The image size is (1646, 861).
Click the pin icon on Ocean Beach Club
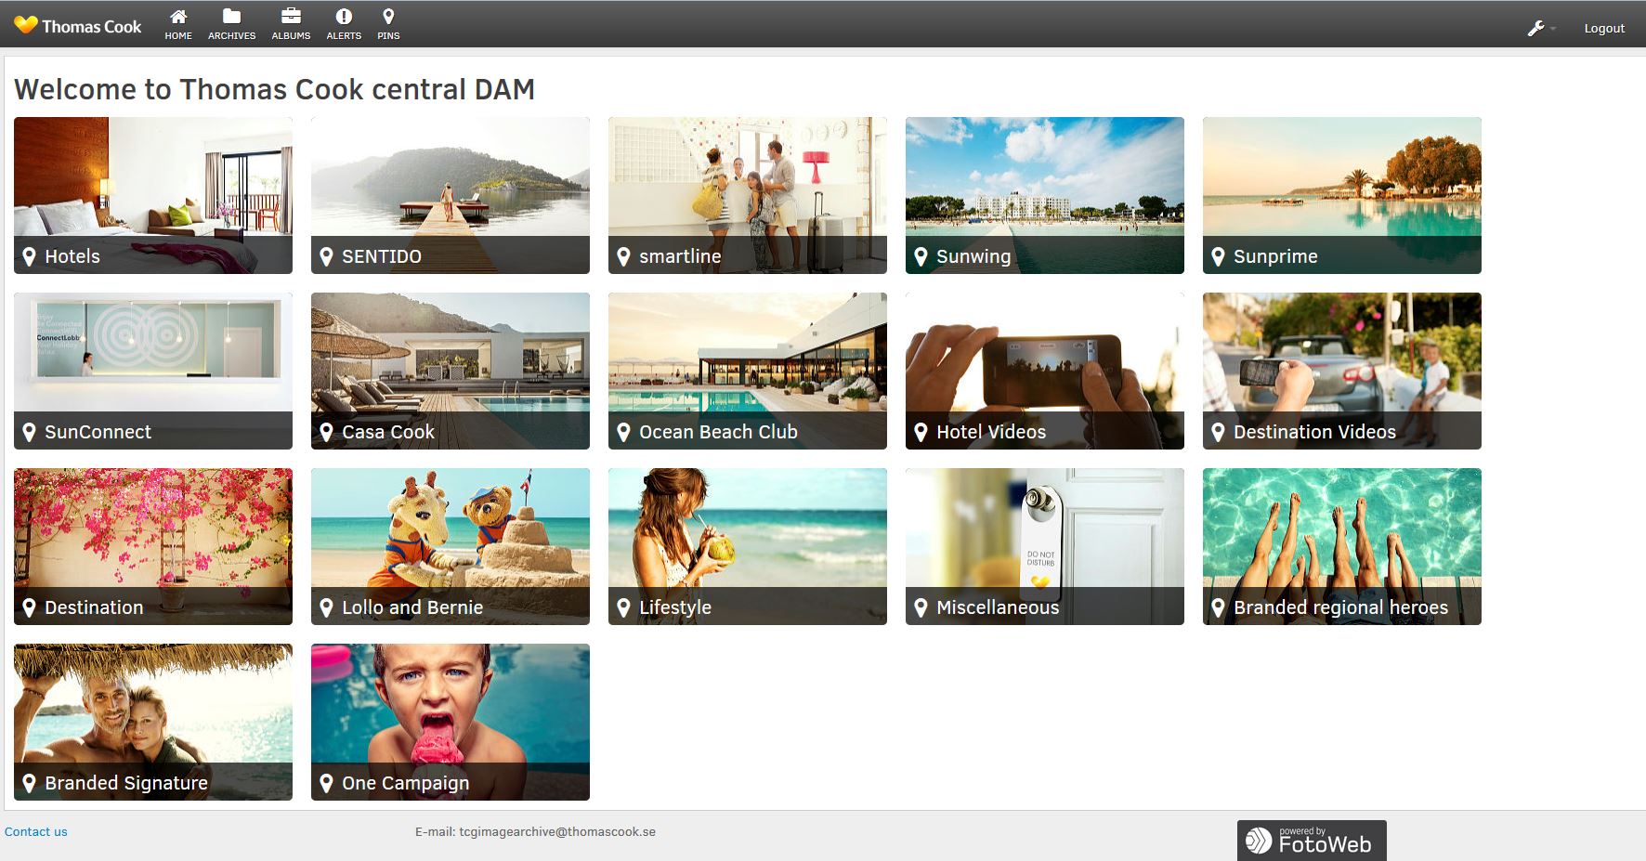point(623,432)
